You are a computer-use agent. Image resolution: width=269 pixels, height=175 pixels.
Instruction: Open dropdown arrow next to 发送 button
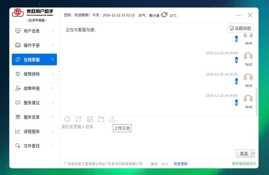click(253, 154)
